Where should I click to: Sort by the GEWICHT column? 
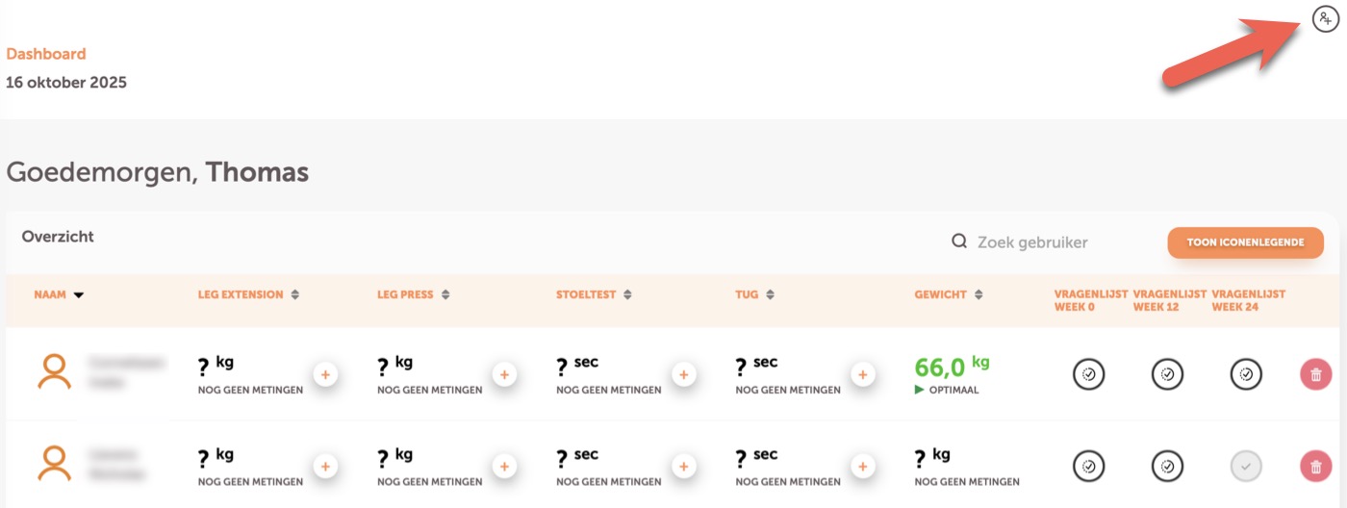click(949, 294)
